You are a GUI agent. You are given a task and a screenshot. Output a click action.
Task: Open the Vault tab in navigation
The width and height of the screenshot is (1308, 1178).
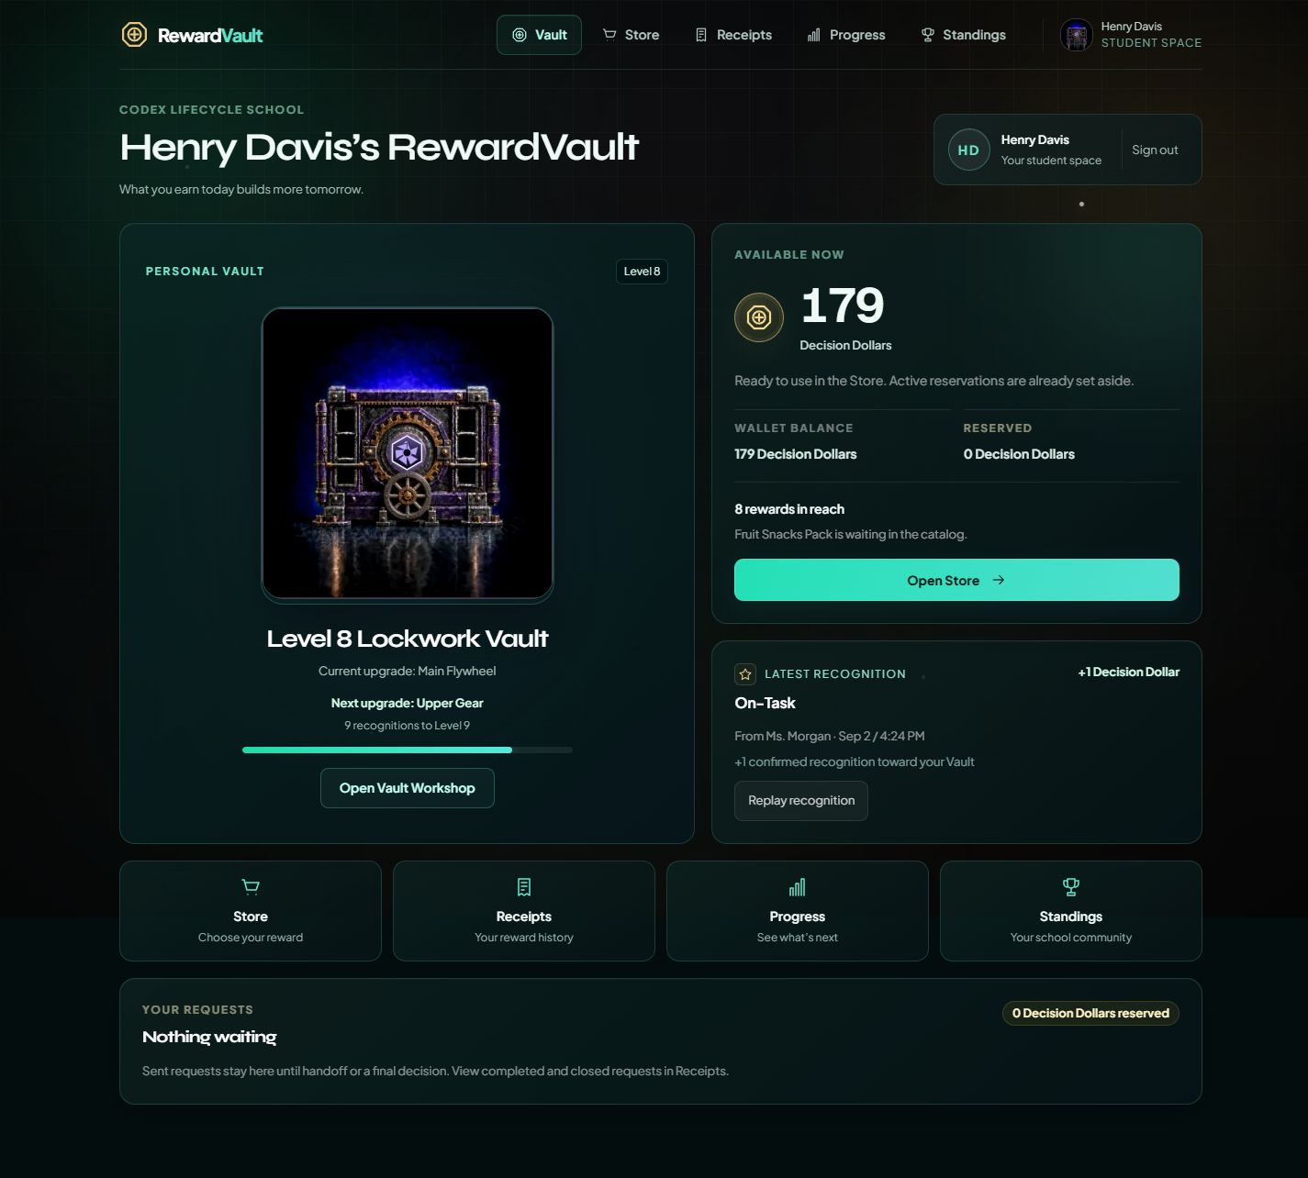pyautogui.click(x=539, y=35)
